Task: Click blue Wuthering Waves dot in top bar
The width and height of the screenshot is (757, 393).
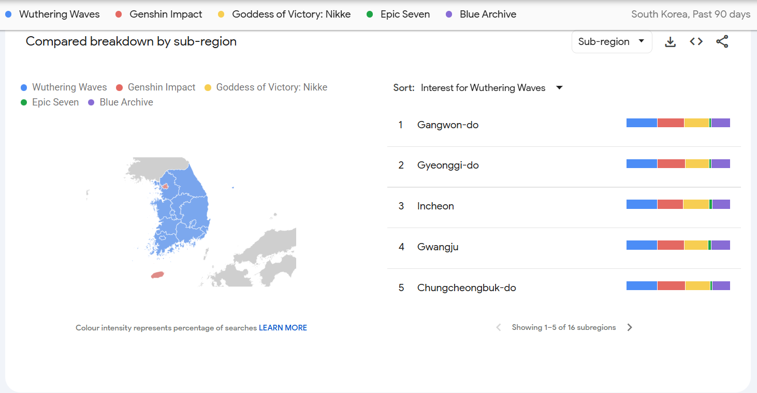Action: tap(8, 14)
